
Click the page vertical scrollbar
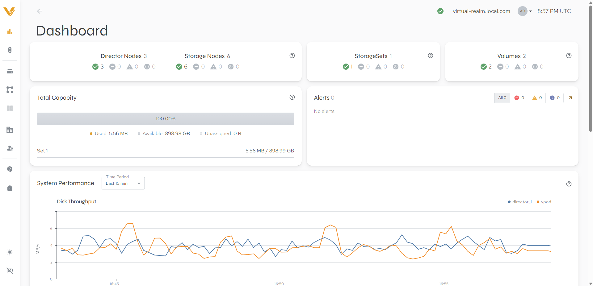point(591,68)
